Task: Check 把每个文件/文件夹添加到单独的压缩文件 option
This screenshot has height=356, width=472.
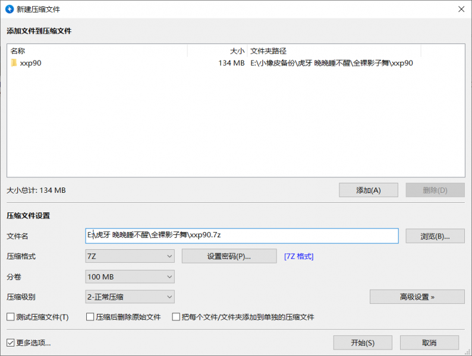Action: [x=176, y=317]
